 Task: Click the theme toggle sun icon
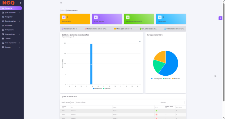point(61,3)
